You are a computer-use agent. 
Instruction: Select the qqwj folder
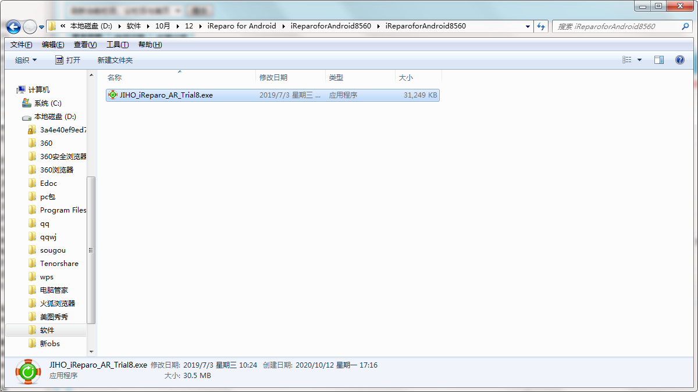(x=48, y=236)
